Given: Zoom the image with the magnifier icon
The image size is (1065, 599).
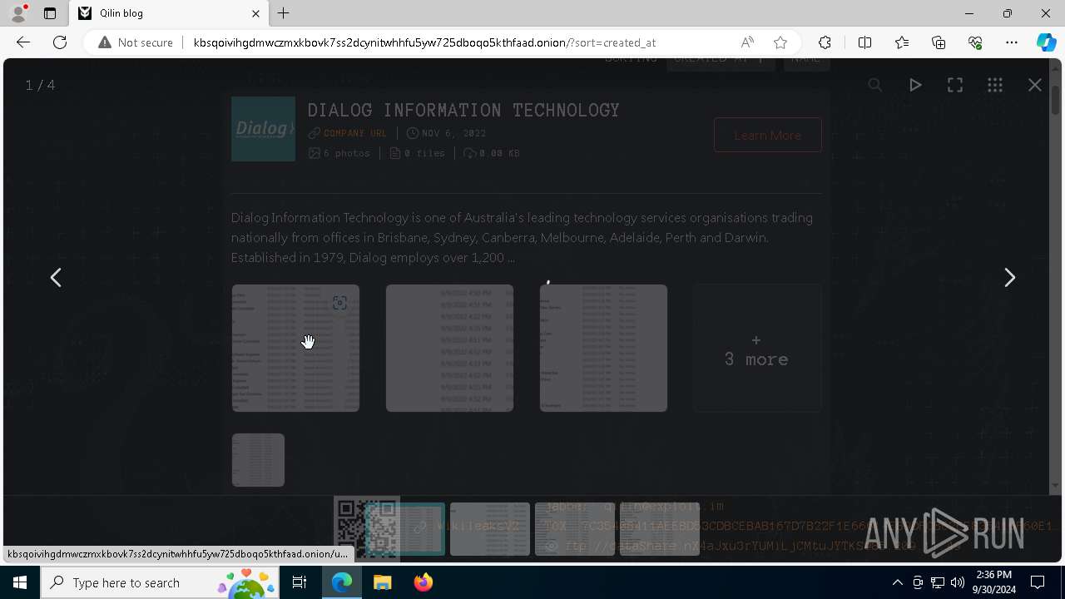Looking at the screenshot, I should point(875,85).
